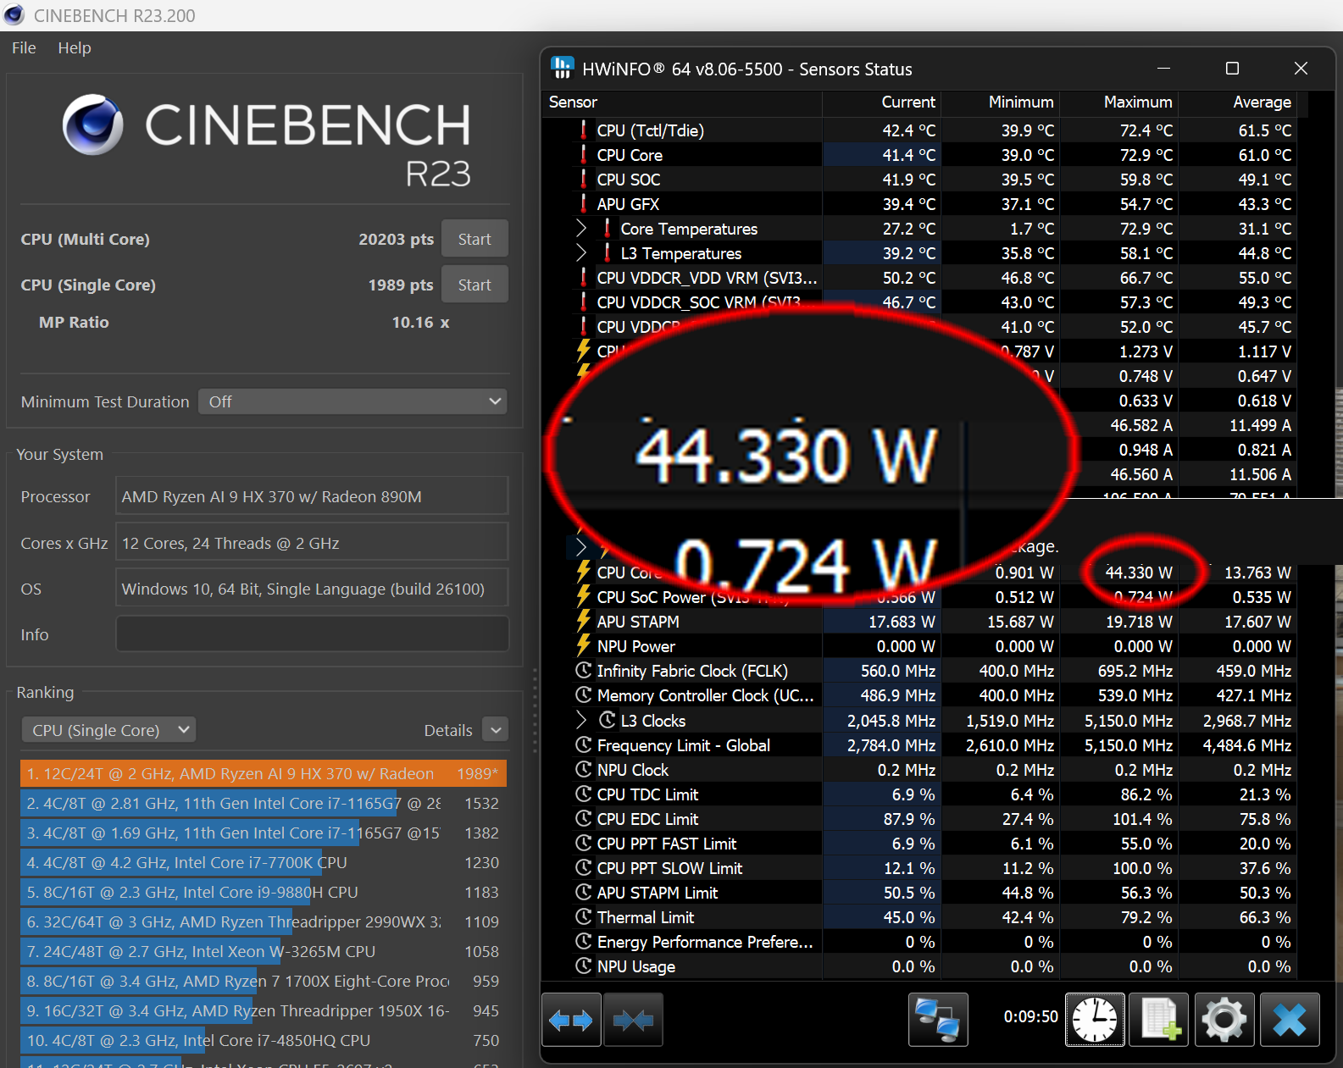Image resolution: width=1343 pixels, height=1068 pixels.
Task: Click HWiNFO collapse-columns arrows icon
Action: click(633, 1020)
